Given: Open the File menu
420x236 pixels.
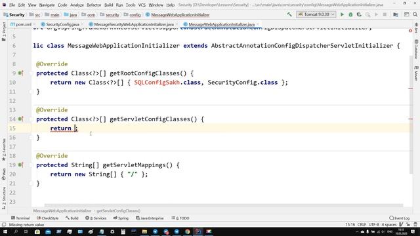Looking at the screenshot, I should click(12, 5).
